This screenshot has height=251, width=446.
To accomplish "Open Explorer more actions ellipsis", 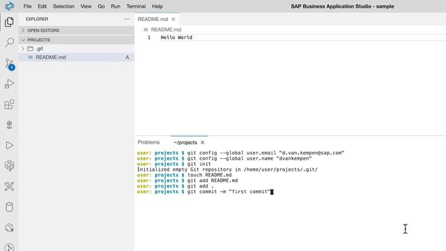I will 127,19.
